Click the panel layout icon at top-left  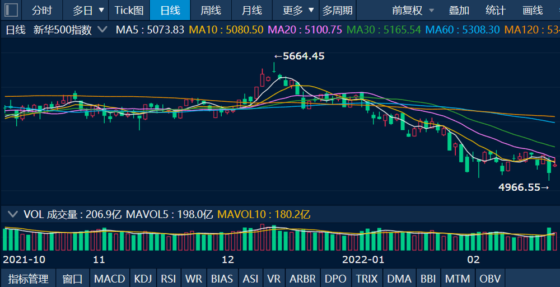pos(11,10)
